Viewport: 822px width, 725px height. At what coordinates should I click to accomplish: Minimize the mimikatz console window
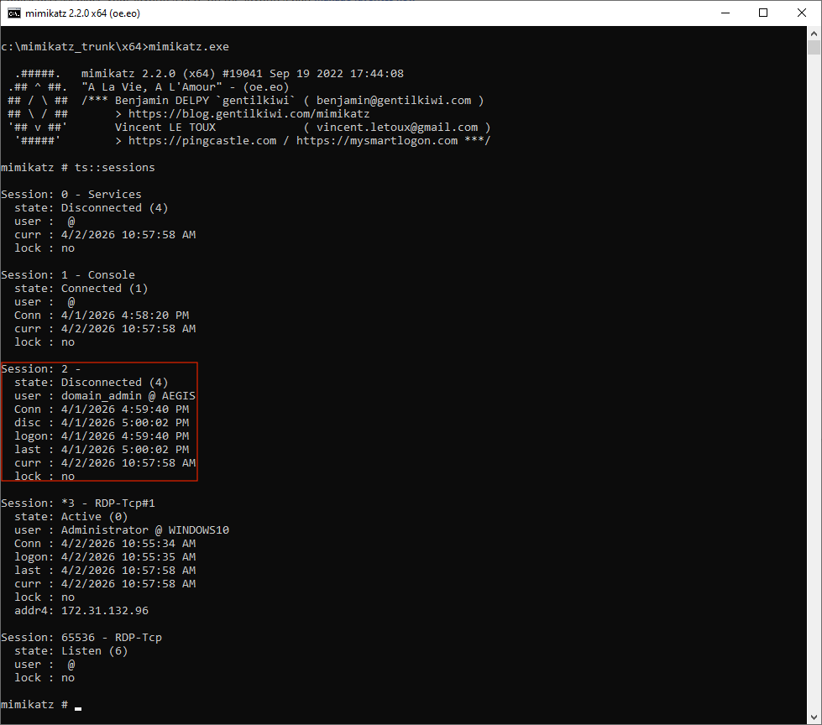pos(725,13)
